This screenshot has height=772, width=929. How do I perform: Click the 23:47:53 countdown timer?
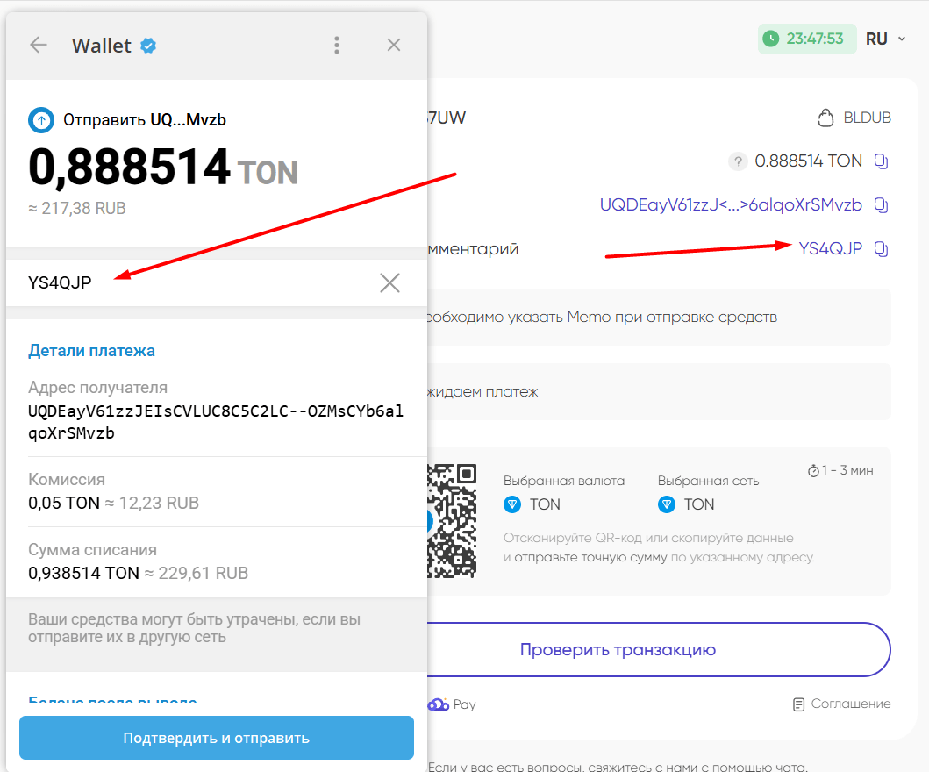pyautogui.click(x=805, y=39)
